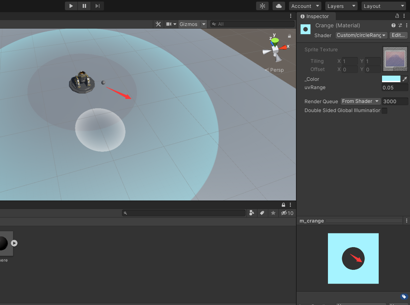
Task: Select the sphere asset thumbnail
Action: click(x=6, y=243)
